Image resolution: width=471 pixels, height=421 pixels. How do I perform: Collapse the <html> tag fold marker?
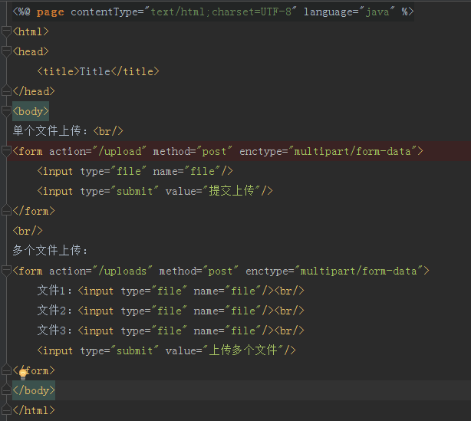7,32
